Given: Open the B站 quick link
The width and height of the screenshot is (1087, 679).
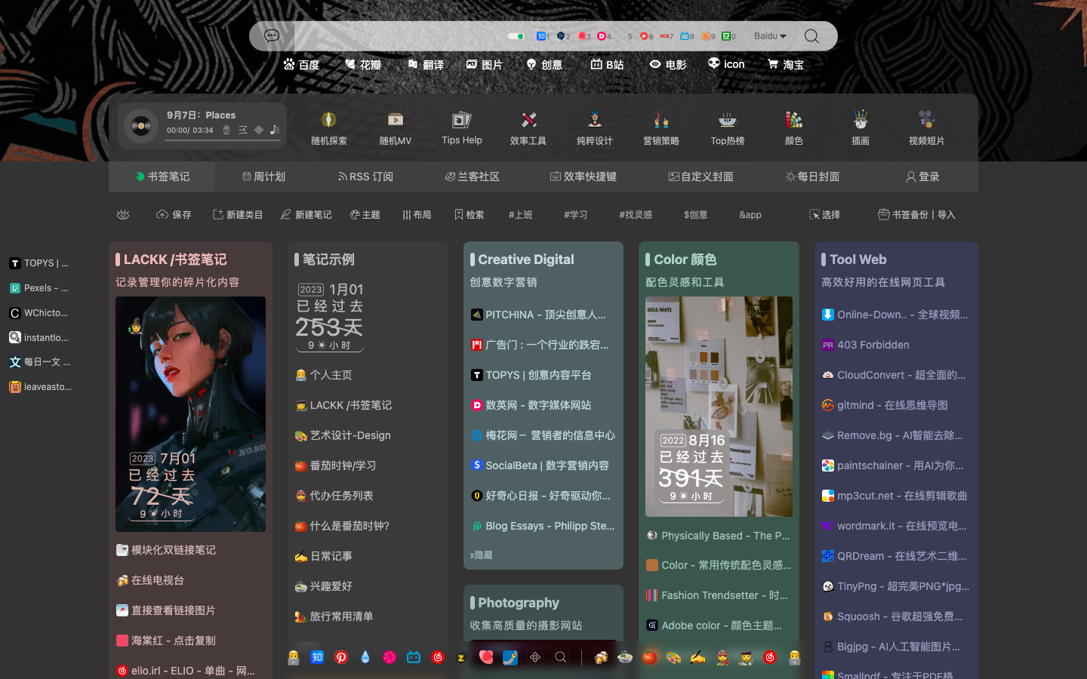Looking at the screenshot, I should pos(607,65).
